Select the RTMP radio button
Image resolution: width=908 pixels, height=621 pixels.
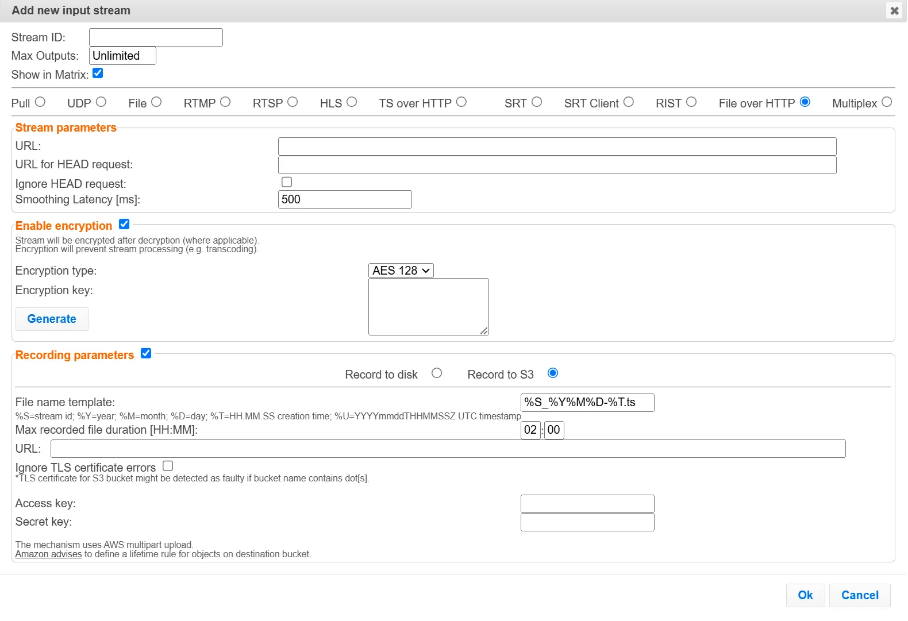click(225, 102)
